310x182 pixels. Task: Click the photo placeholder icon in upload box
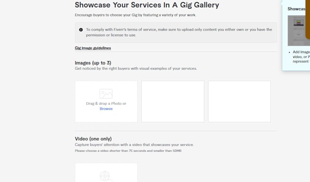tap(106, 94)
